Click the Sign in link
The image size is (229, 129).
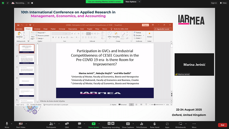pos(214,3)
